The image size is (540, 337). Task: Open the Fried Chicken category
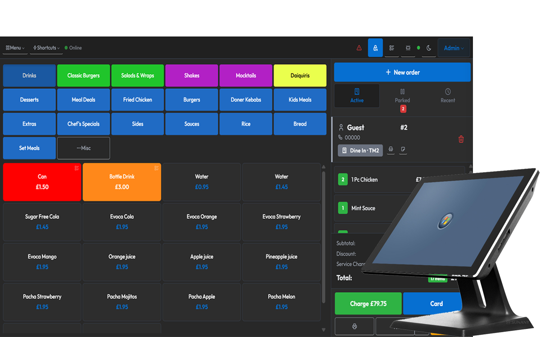click(x=138, y=100)
